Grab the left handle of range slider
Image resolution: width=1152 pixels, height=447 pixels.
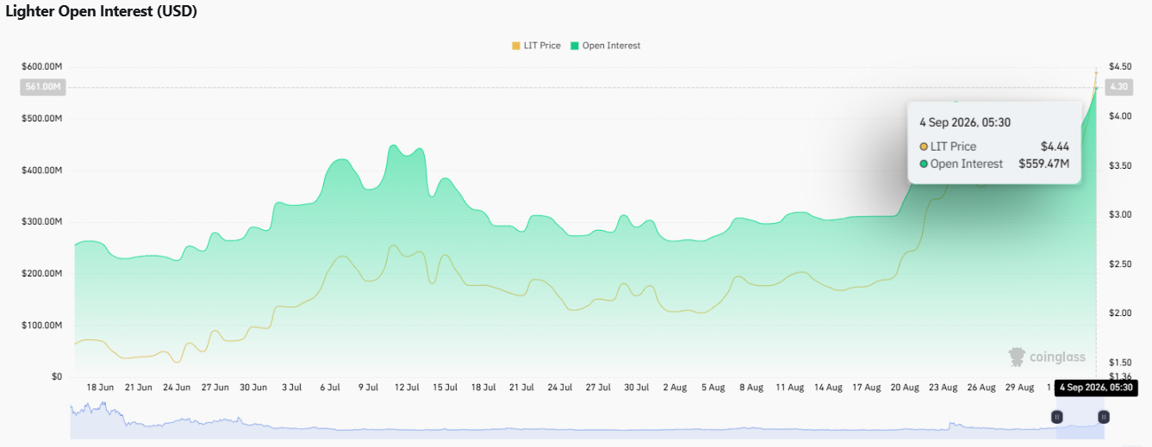pyautogui.click(x=1057, y=417)
